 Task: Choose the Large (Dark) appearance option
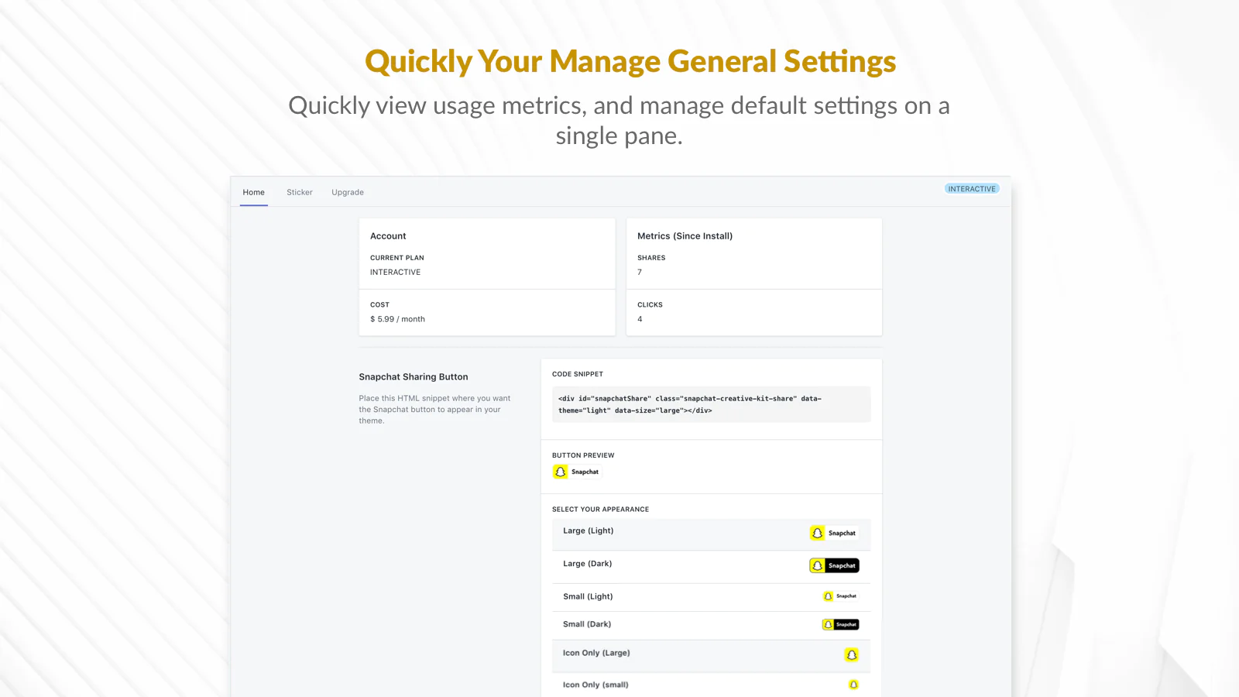(x=711, y=567)
